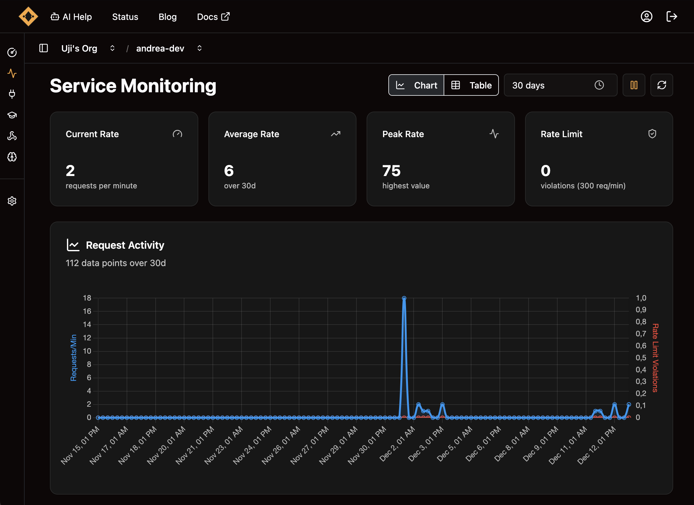This screenshot has height=505, width=694.
Task: Open the plug integrations sidebar icon
Action: 12,94
